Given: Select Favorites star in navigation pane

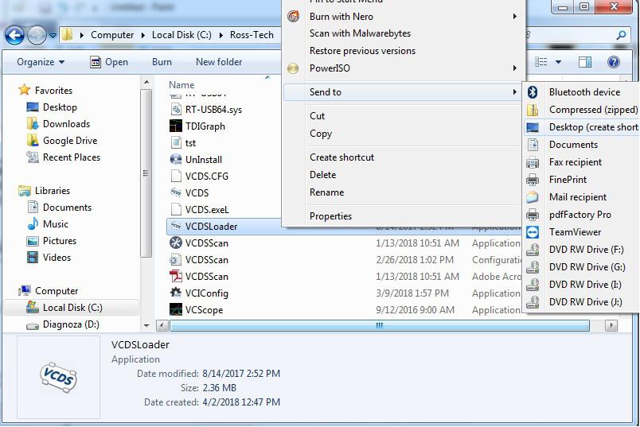Looking at the screenshot, I should [25, 90].
